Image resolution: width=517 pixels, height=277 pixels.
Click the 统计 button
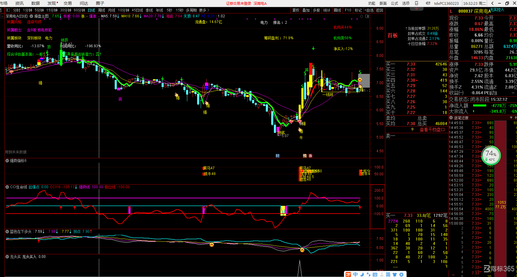327,10
